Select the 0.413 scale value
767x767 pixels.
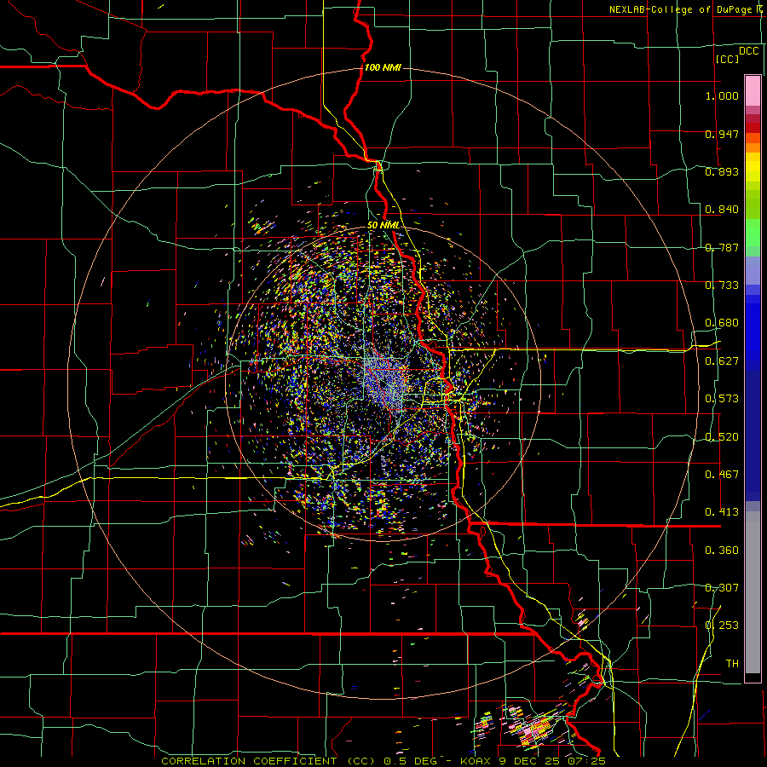722,512
